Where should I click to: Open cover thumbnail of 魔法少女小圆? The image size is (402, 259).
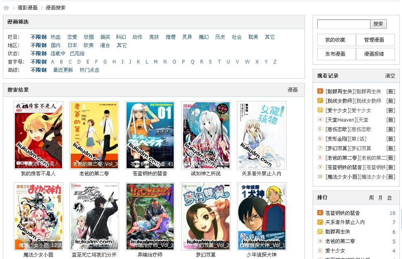click(38, 216)
